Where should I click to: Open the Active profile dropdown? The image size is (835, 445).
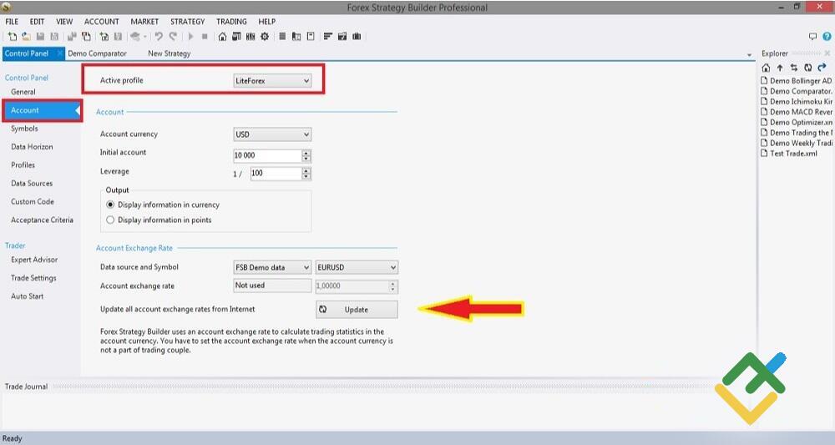pos(272,81)
